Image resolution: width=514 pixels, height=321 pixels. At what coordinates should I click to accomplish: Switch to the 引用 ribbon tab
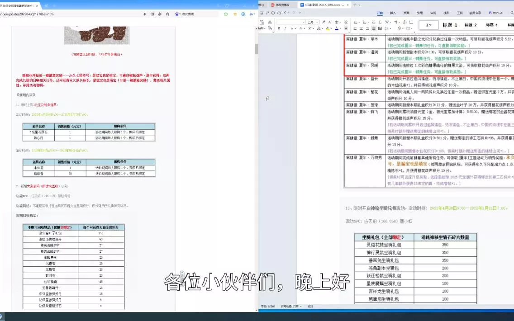[x=419, y=13]
